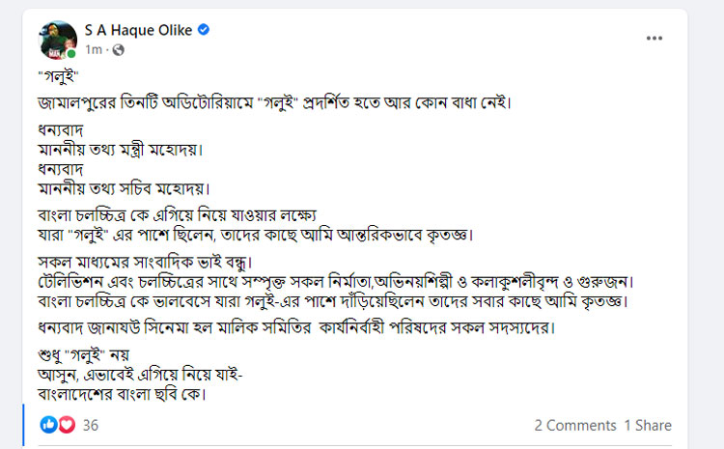Click the red Love reaction icon
The width and height of the screenshot is (724, 449).
coord(66,425)
